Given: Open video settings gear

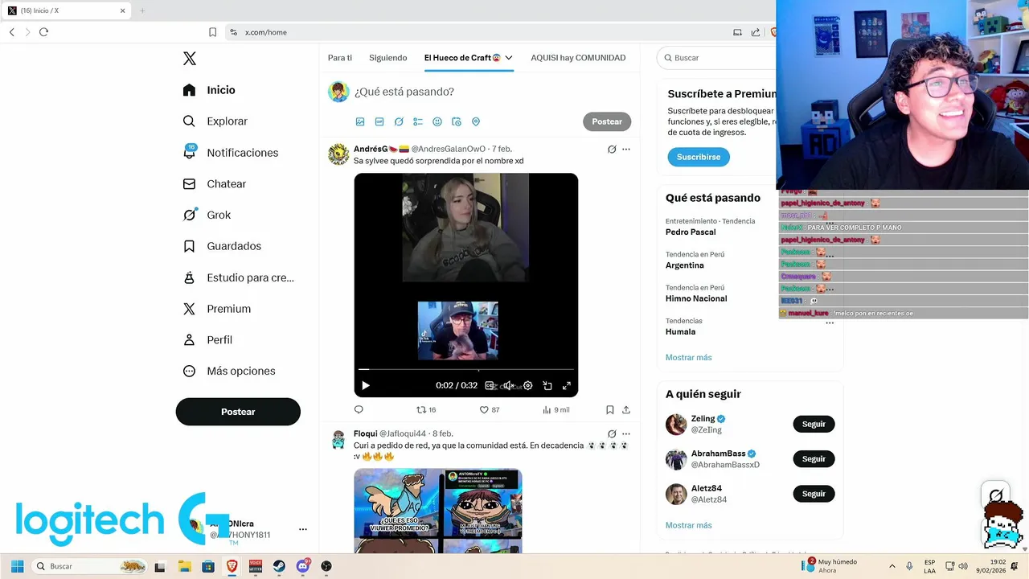Looking at the screenshot, I should pyautogui.click(x=528, y=385).
